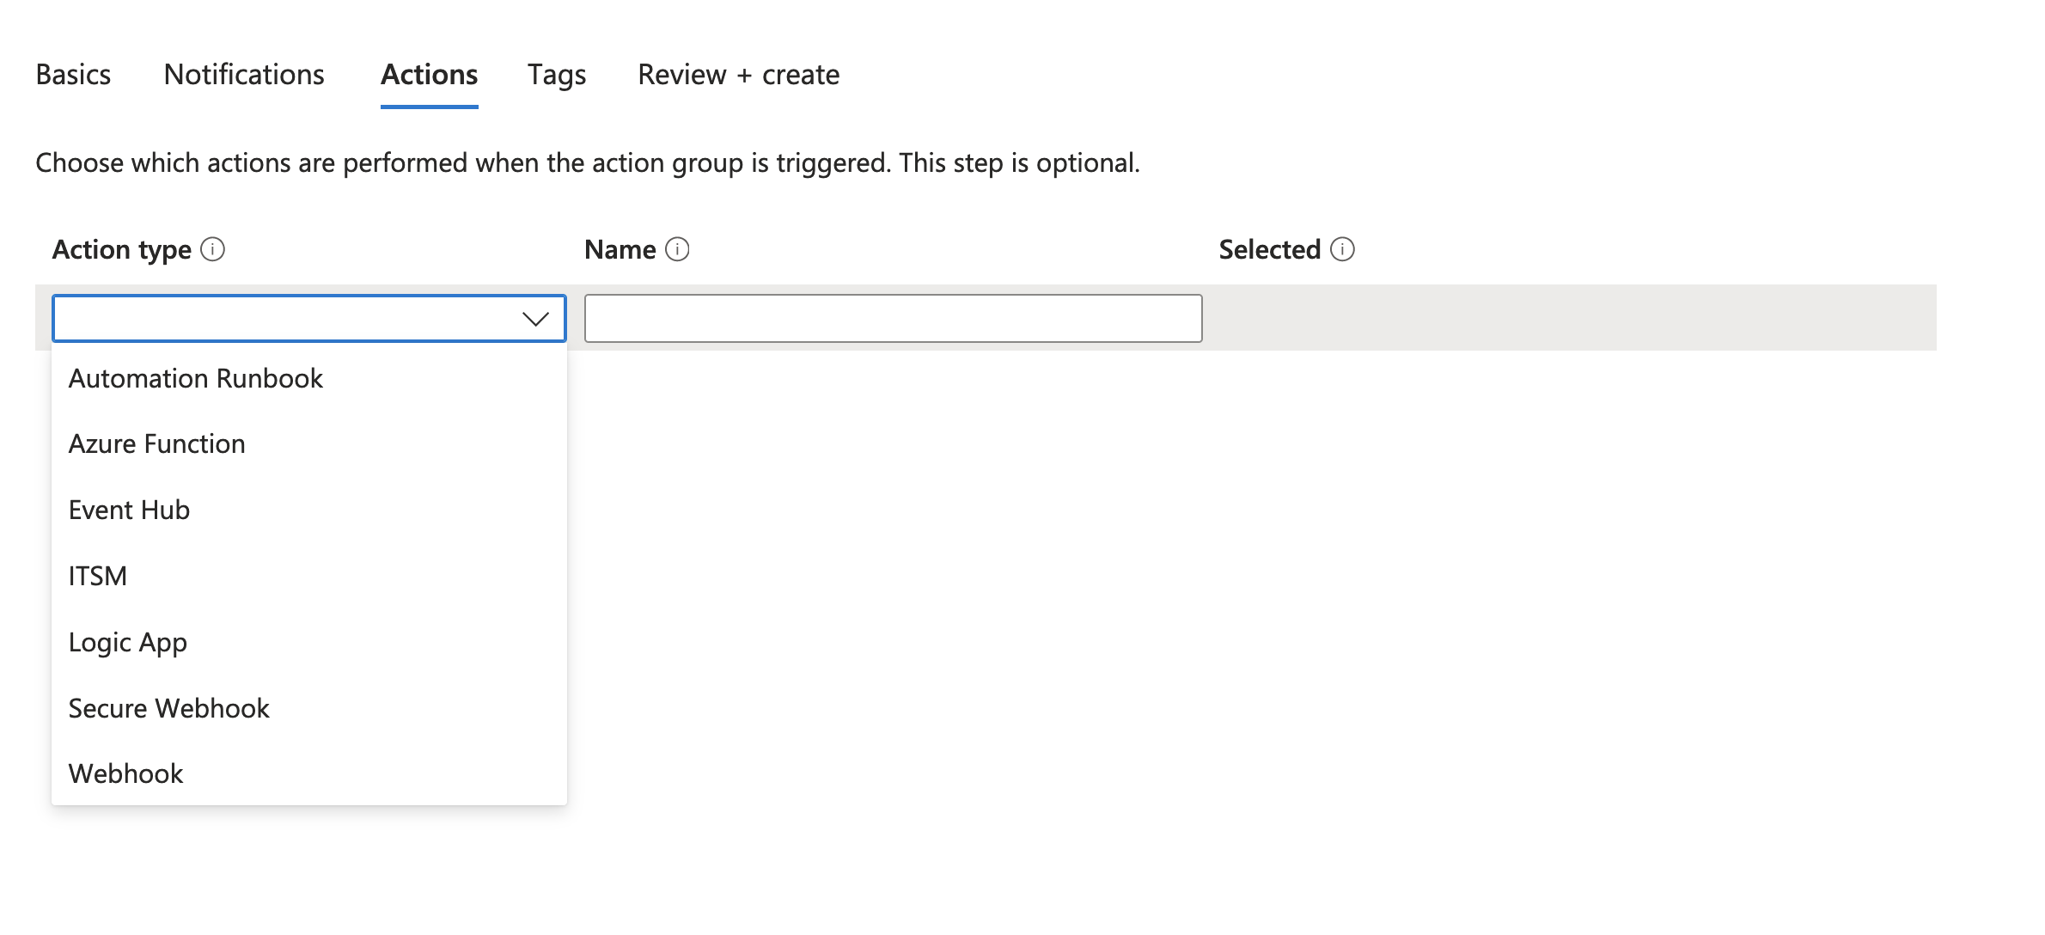Select Automation Runbook from the list
Viewport: 2045px width, 935px height.
click(196, 378)
